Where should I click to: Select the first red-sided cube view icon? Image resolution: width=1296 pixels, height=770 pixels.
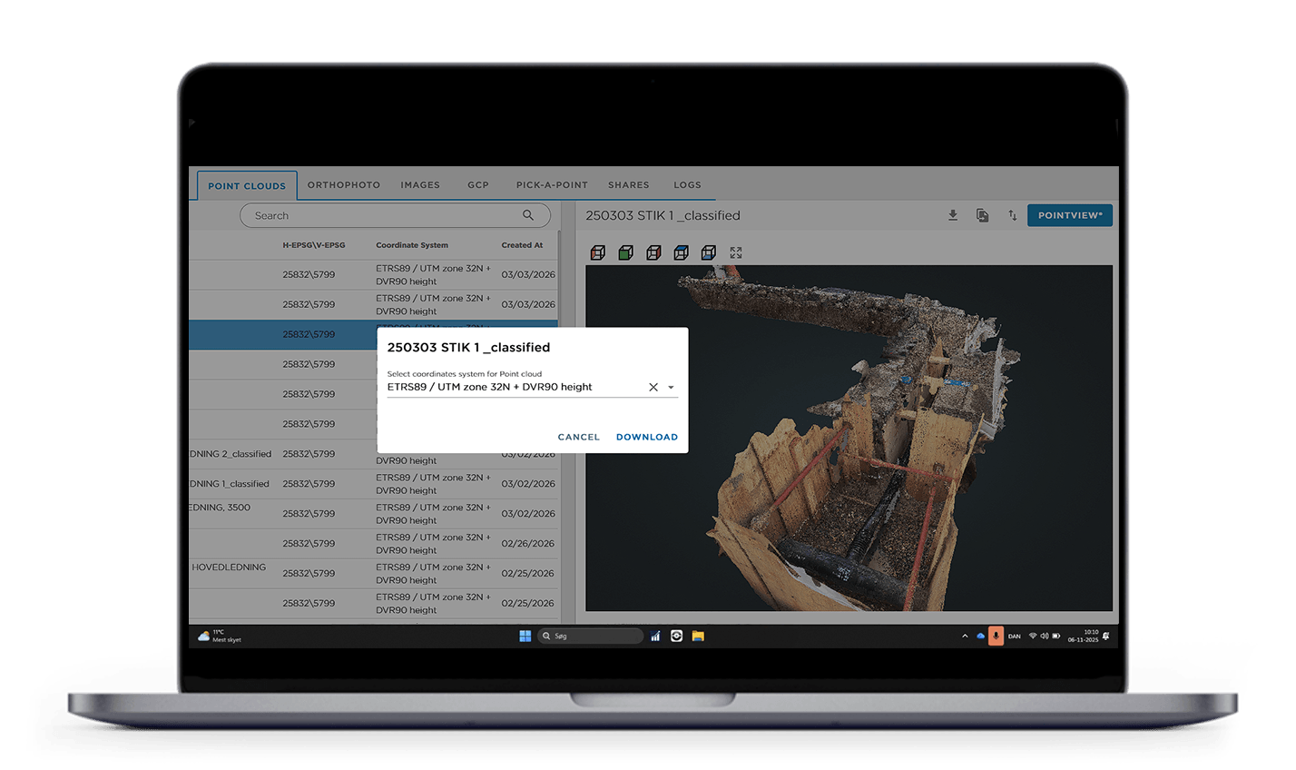(597, 252)
